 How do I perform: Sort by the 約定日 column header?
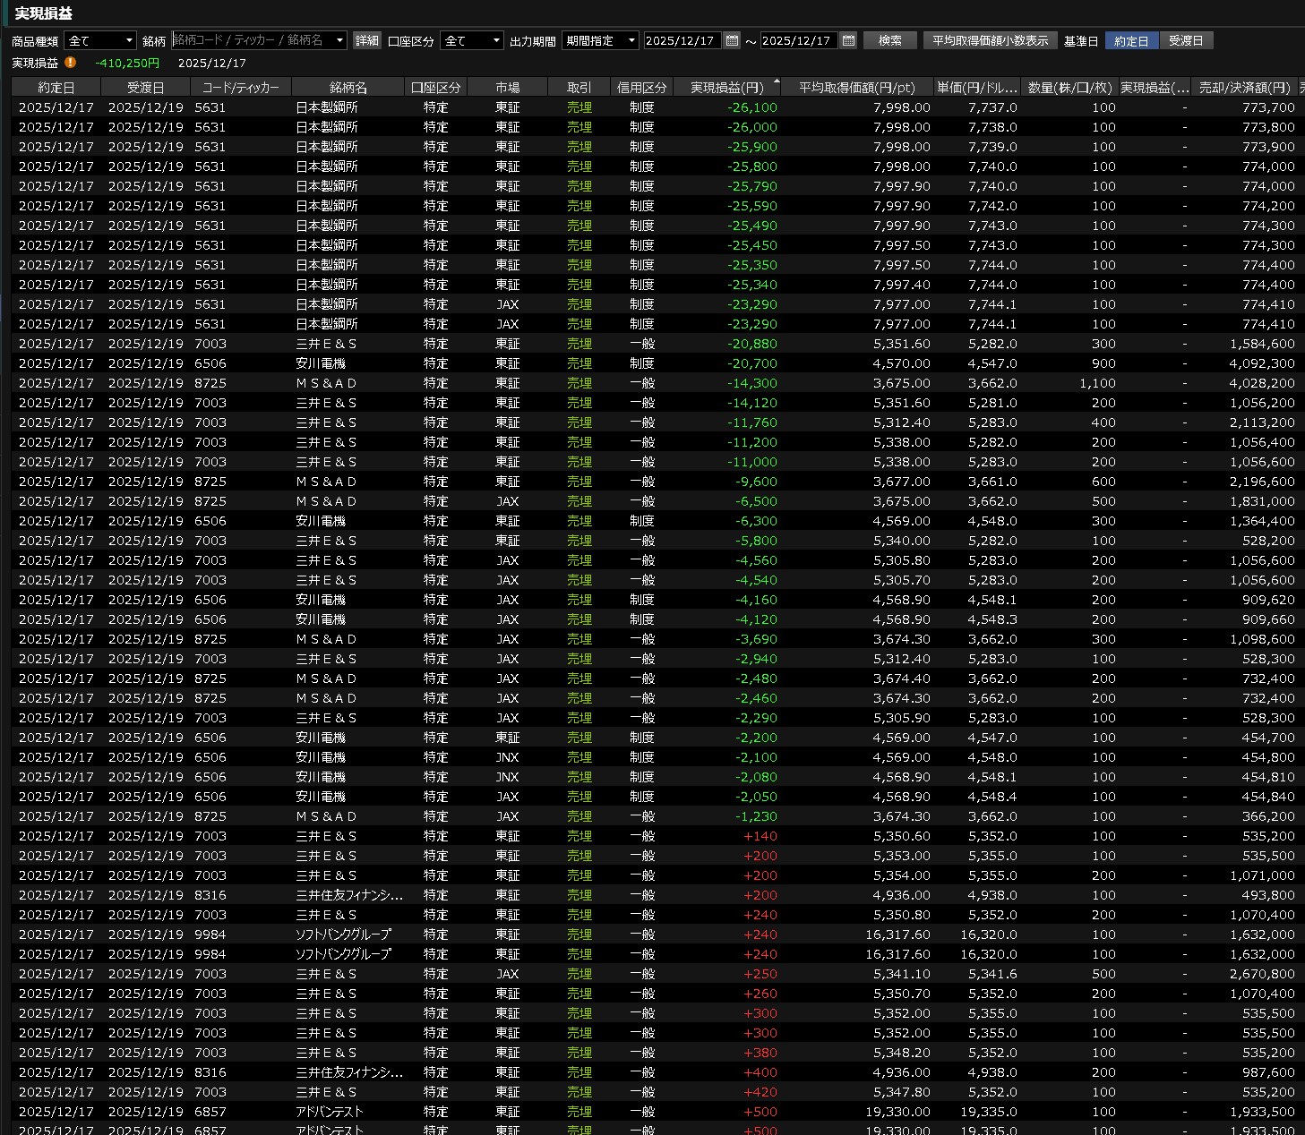pyautogui.click(x=56, y=88)
